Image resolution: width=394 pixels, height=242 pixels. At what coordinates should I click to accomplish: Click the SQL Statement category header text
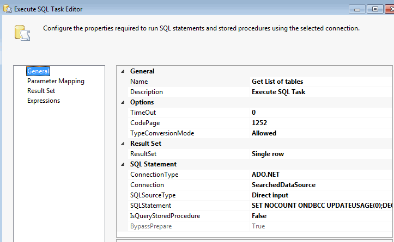click(153, 164)
